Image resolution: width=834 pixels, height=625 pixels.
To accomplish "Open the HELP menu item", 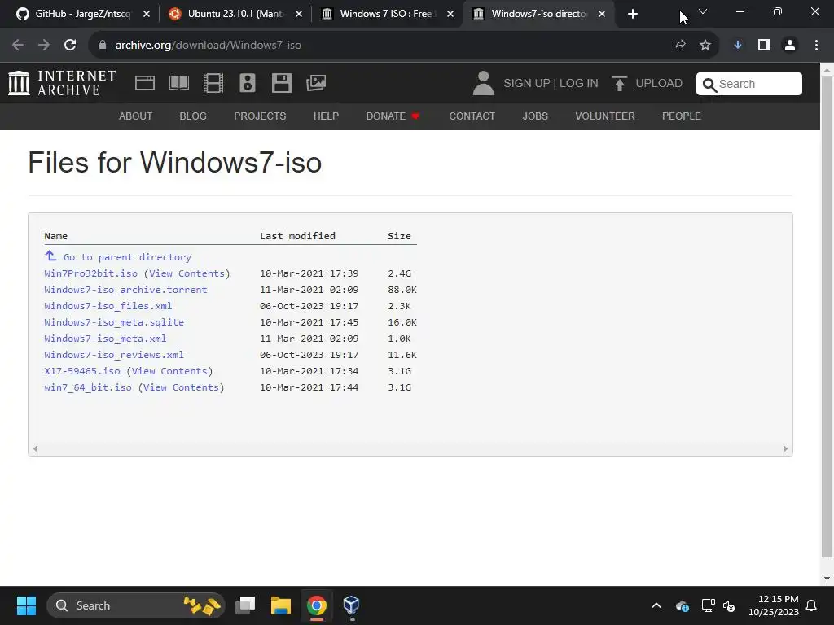I will pyautogui.click(x=326, y=116).
